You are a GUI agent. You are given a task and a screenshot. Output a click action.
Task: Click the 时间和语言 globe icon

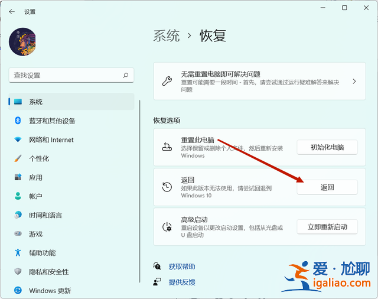(18, 214)
